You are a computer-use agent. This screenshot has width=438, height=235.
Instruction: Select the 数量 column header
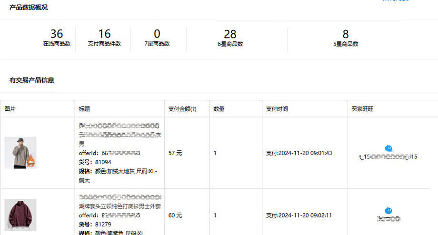219,109
